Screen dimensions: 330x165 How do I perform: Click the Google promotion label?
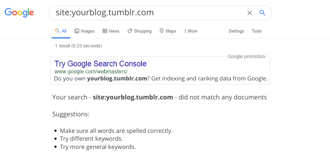(246, 57)
